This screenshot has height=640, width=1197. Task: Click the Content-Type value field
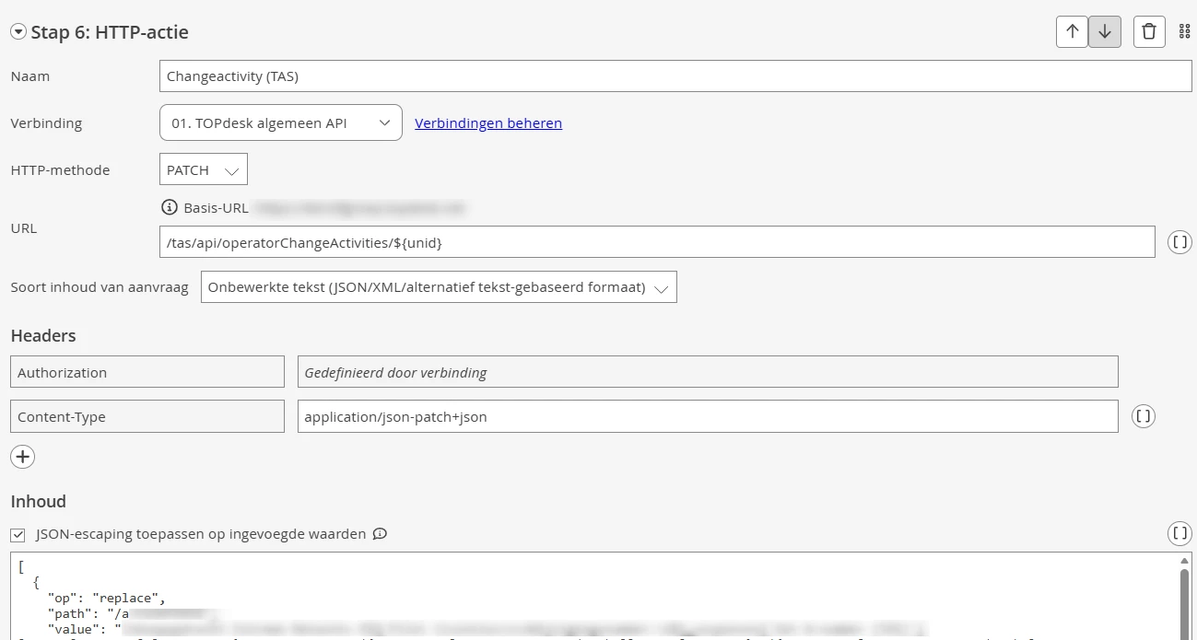707,416
